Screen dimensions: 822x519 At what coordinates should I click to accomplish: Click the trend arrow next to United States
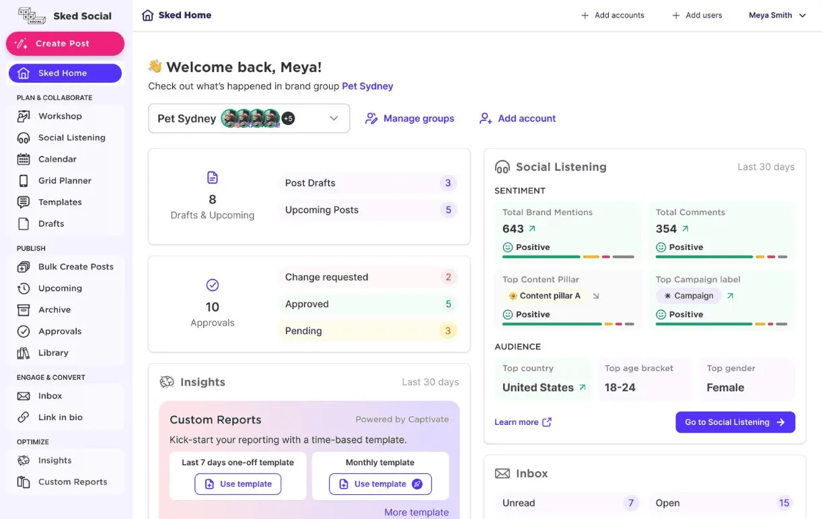pyautogui.click(x=583, y=387)
